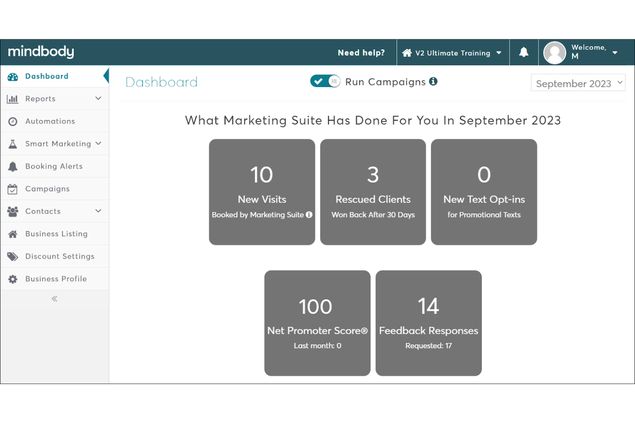The height and width of the screenshot is (423, 635).
Task: Collapse sidebar with double chevron icon
Action: click(x=54, y=299)
